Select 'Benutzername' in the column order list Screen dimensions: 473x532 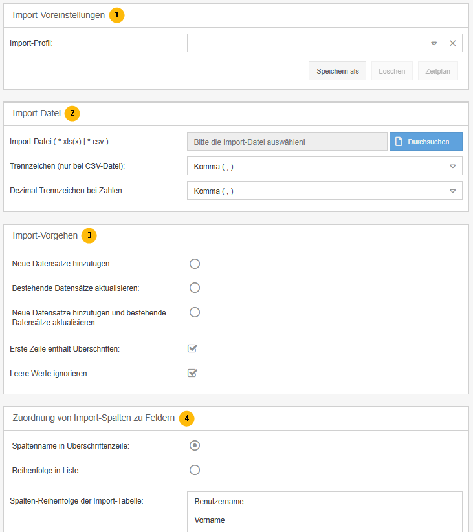click(x=219, y=502)
